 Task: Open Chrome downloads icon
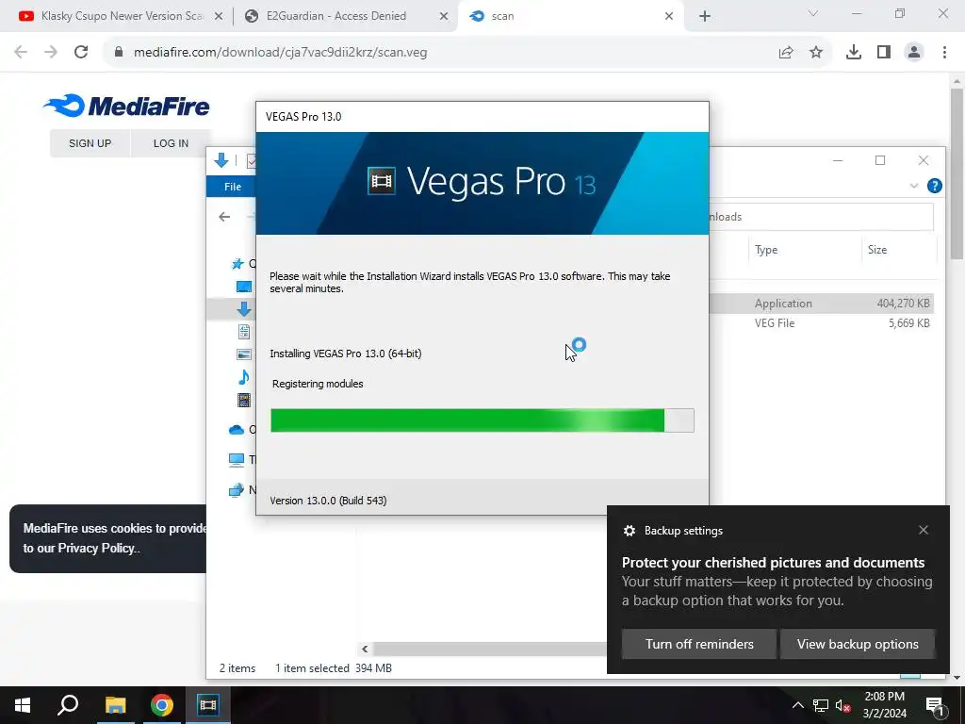pyautogui.click(x=854, y=53)
